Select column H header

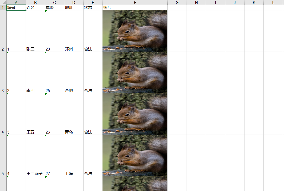(196, 2)
